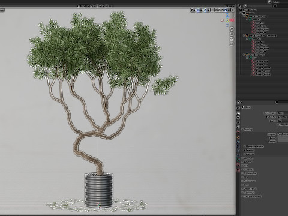The height and width of the screenshot is (216, 288).
Task: Open the Material properties tab
Action: (238, 164)
